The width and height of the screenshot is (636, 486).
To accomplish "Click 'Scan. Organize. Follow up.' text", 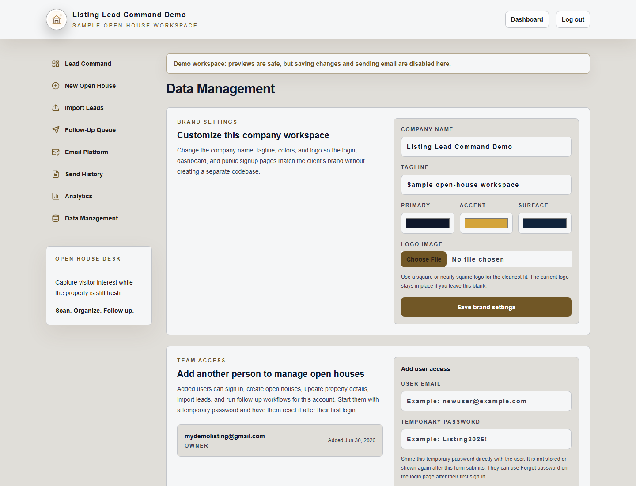I will (95, 311).
